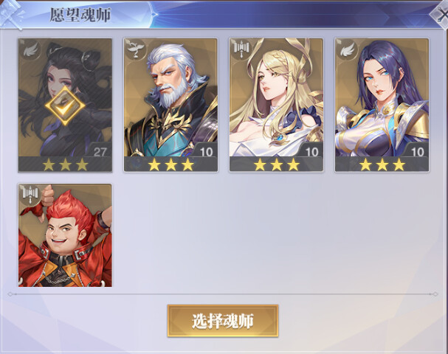448x354 pixels.
Task: Select the white-bearded man soul master card
Action: (170, 105)
